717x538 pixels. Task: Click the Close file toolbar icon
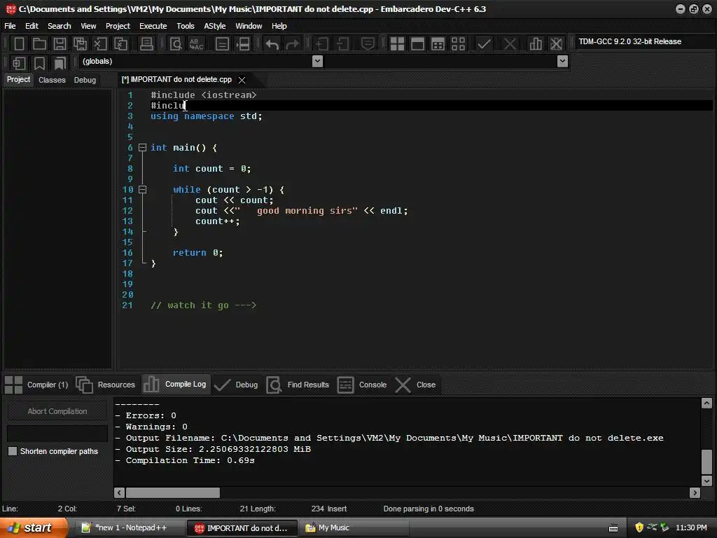click(100, 44)
